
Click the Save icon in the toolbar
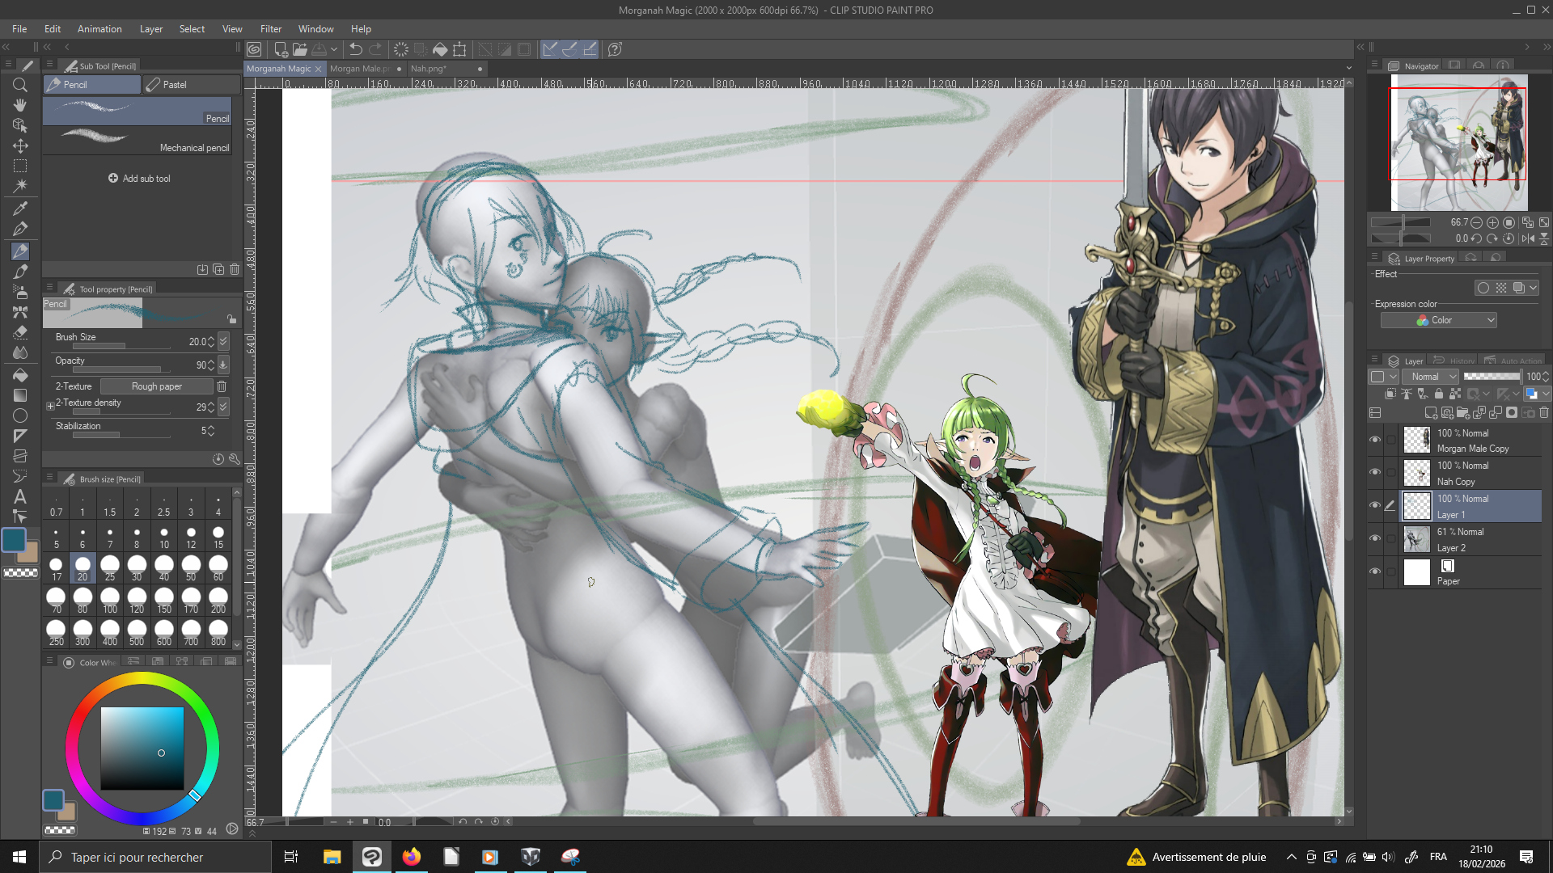(319, 49)
